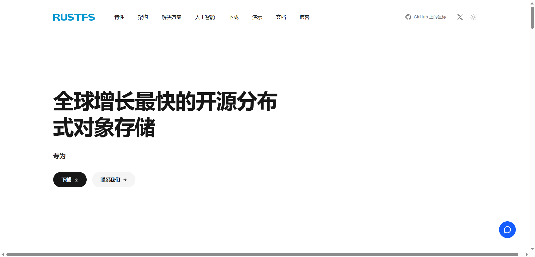The image size is (535, 257).
Task: Click the horizontal scrollbar right arrow
Action: point(527,254)
